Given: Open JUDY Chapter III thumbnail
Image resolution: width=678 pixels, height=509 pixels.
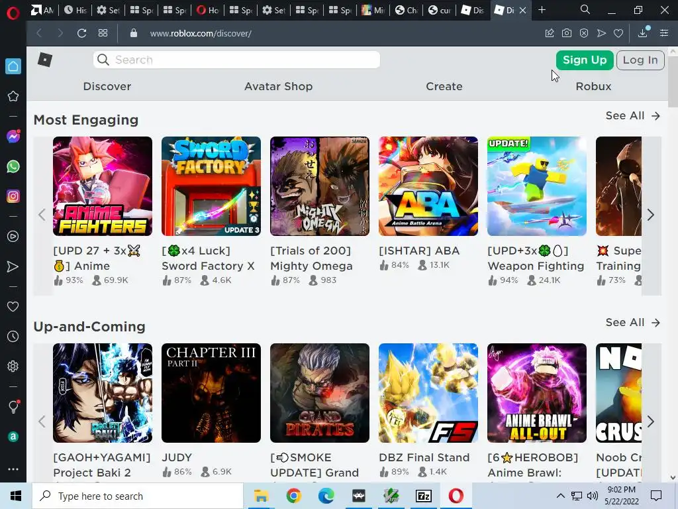Looking at the screenshot, I should 211,393.
